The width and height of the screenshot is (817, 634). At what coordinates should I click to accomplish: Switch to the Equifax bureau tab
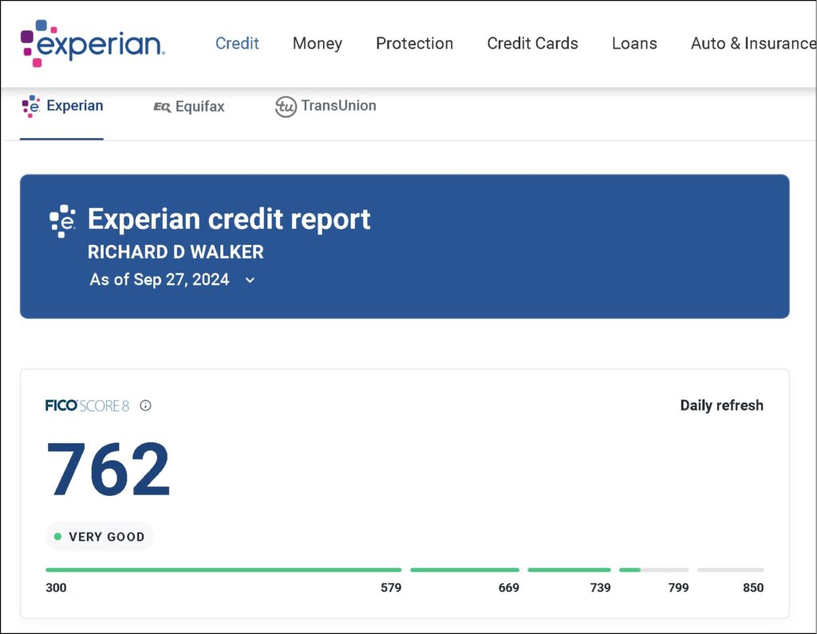click(189, 106)
